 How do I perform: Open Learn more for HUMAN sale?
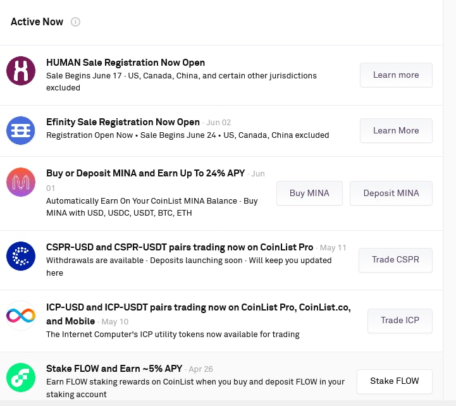396,75
